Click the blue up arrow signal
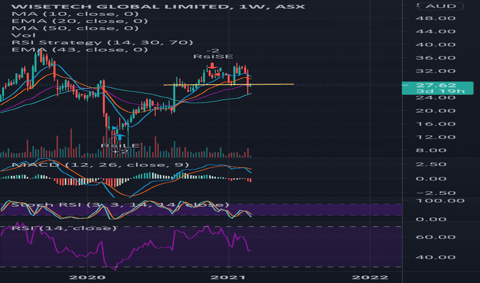The width and height of the screenshot is (480, 283). click(x=119, y=137)
